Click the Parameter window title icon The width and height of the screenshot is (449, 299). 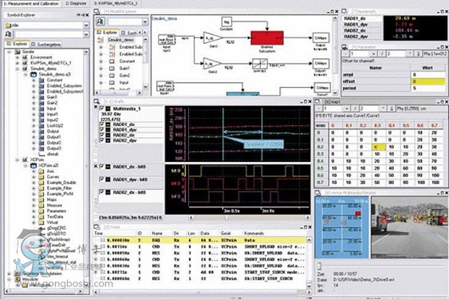pyautogui.click(x=345, y=47)
